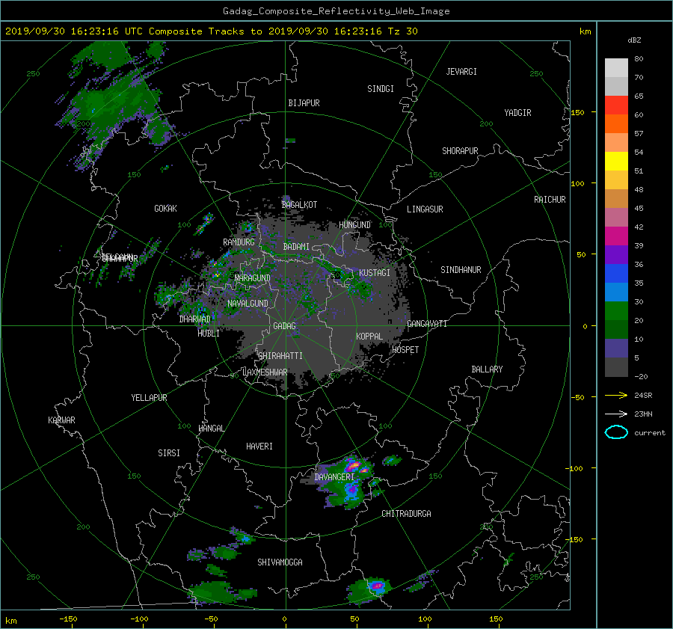Click the DAVANGERI city label
Viewport: 673px width, 629px height.
(334, 477)
